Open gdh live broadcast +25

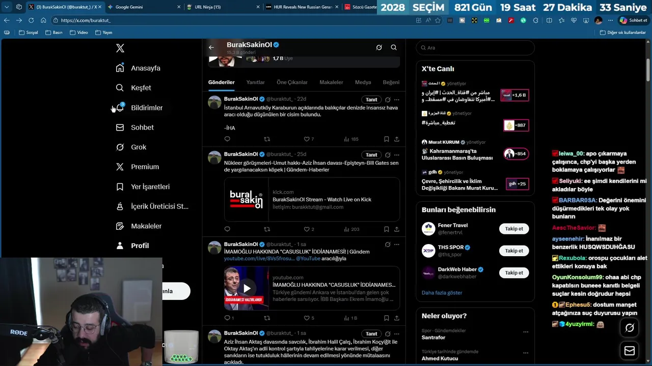coord(475,181)
